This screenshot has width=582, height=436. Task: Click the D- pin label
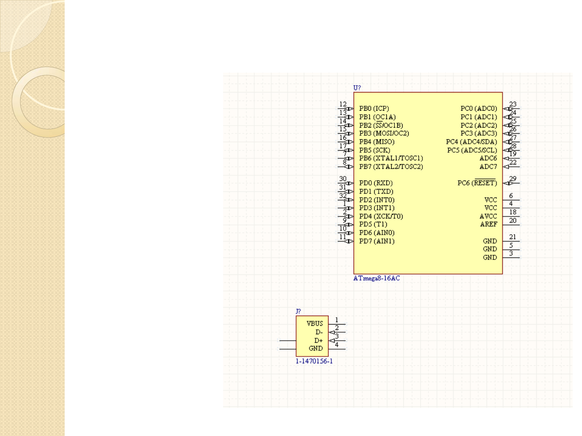319,332
